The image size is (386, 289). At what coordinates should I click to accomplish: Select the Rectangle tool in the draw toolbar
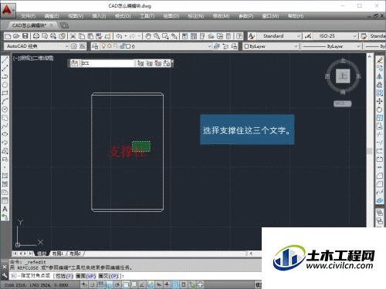pos(5,93)
